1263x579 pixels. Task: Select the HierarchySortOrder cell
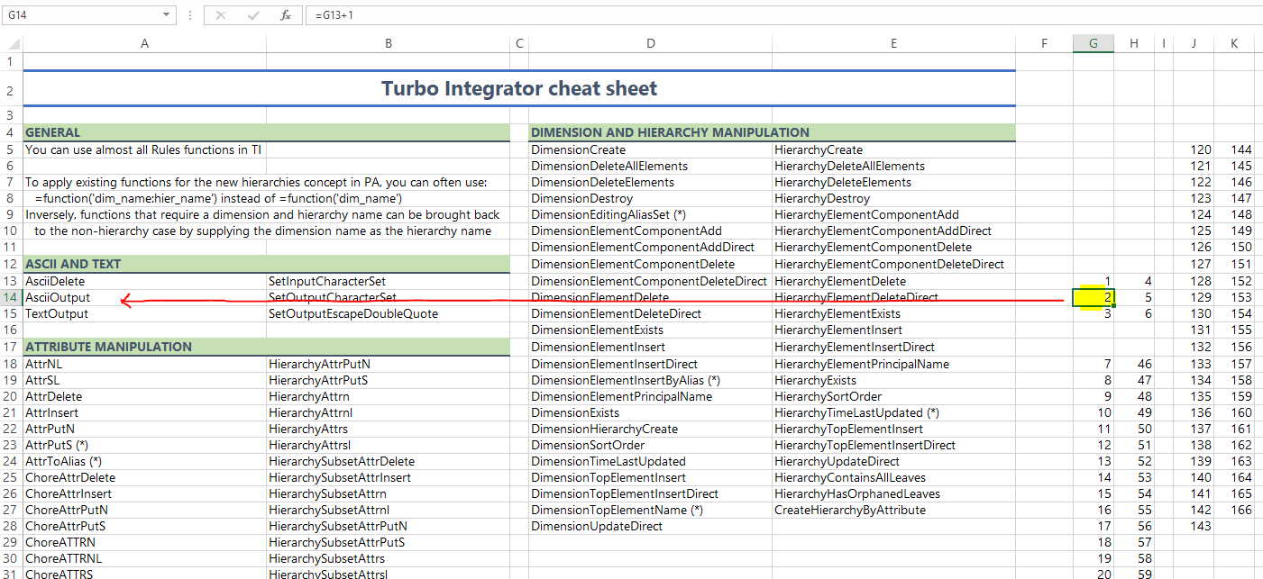pos(893,396)
